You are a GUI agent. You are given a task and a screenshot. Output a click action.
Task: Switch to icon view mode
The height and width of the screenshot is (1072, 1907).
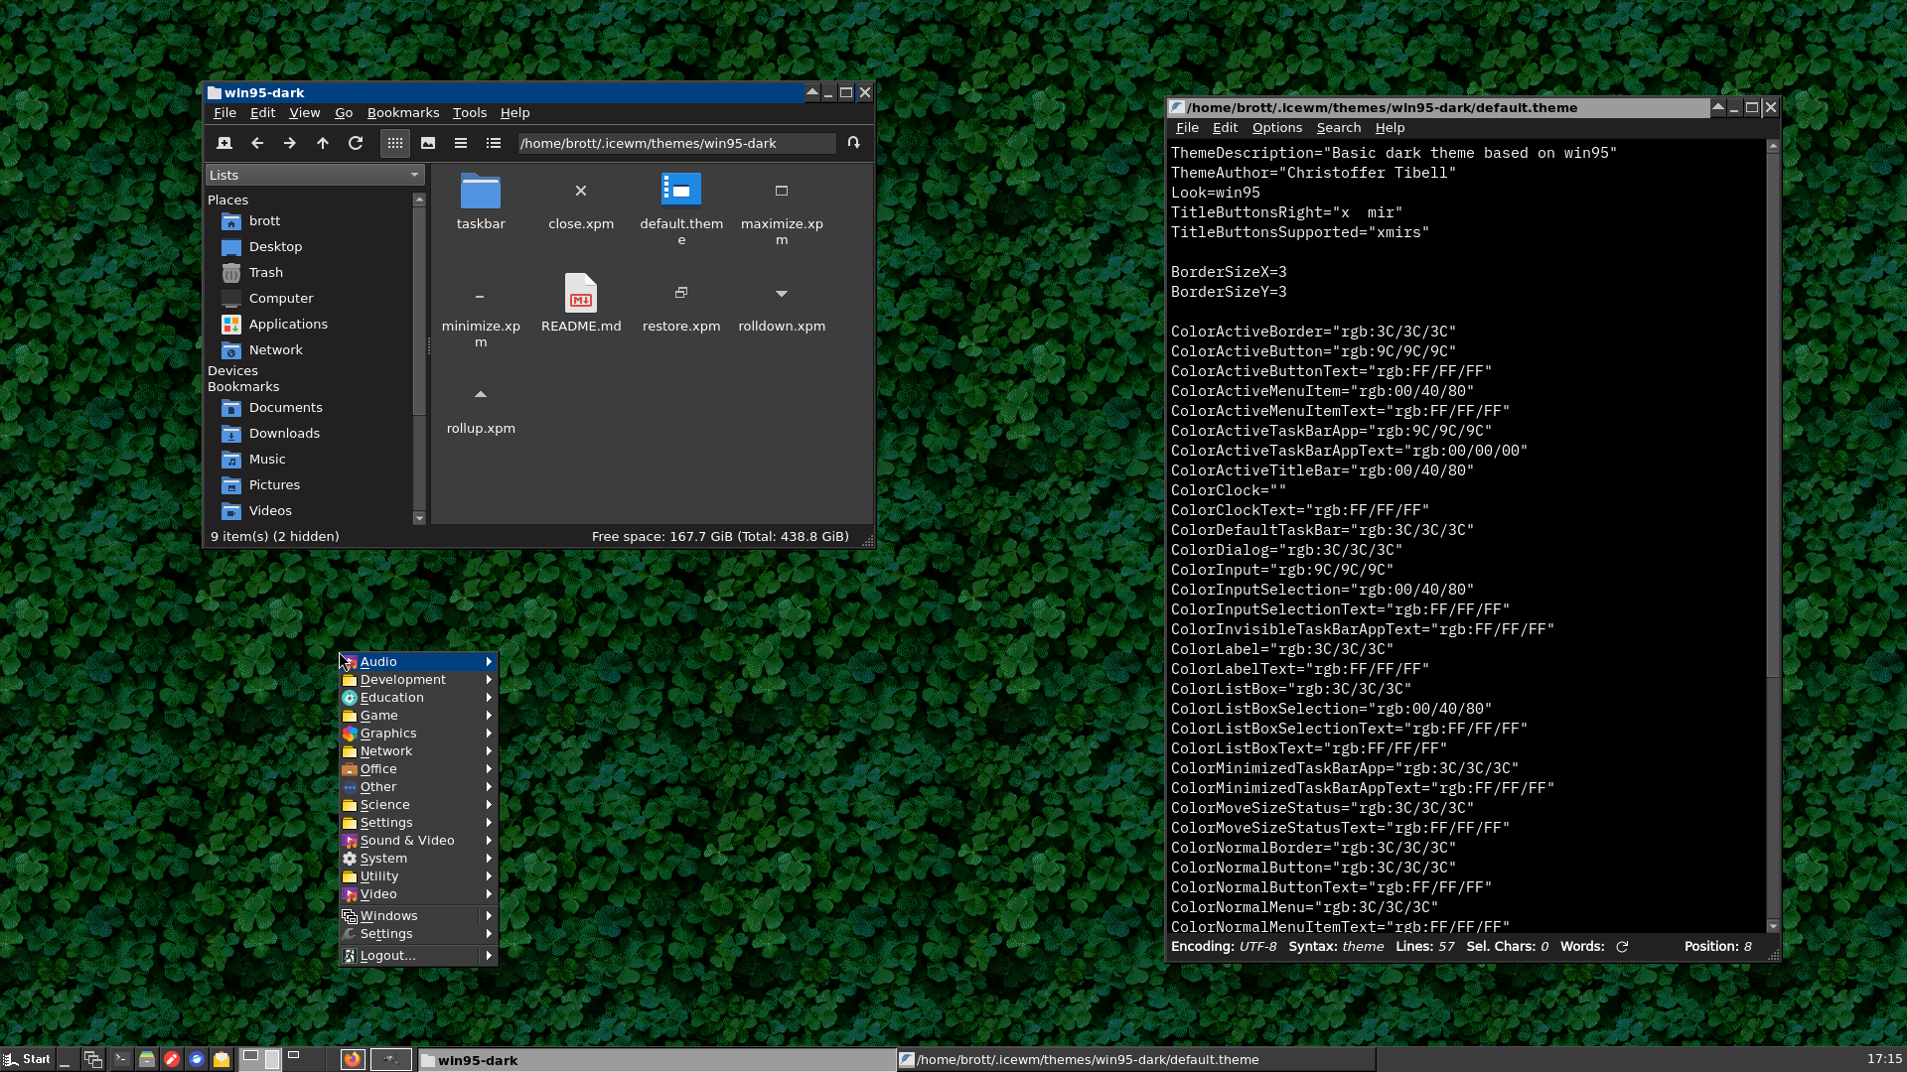coord(395,143)
